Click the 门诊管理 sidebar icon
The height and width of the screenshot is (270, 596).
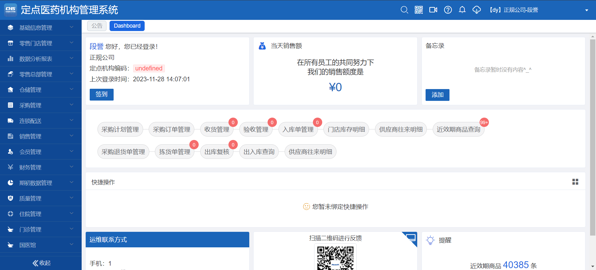click(x=10, y=229)
